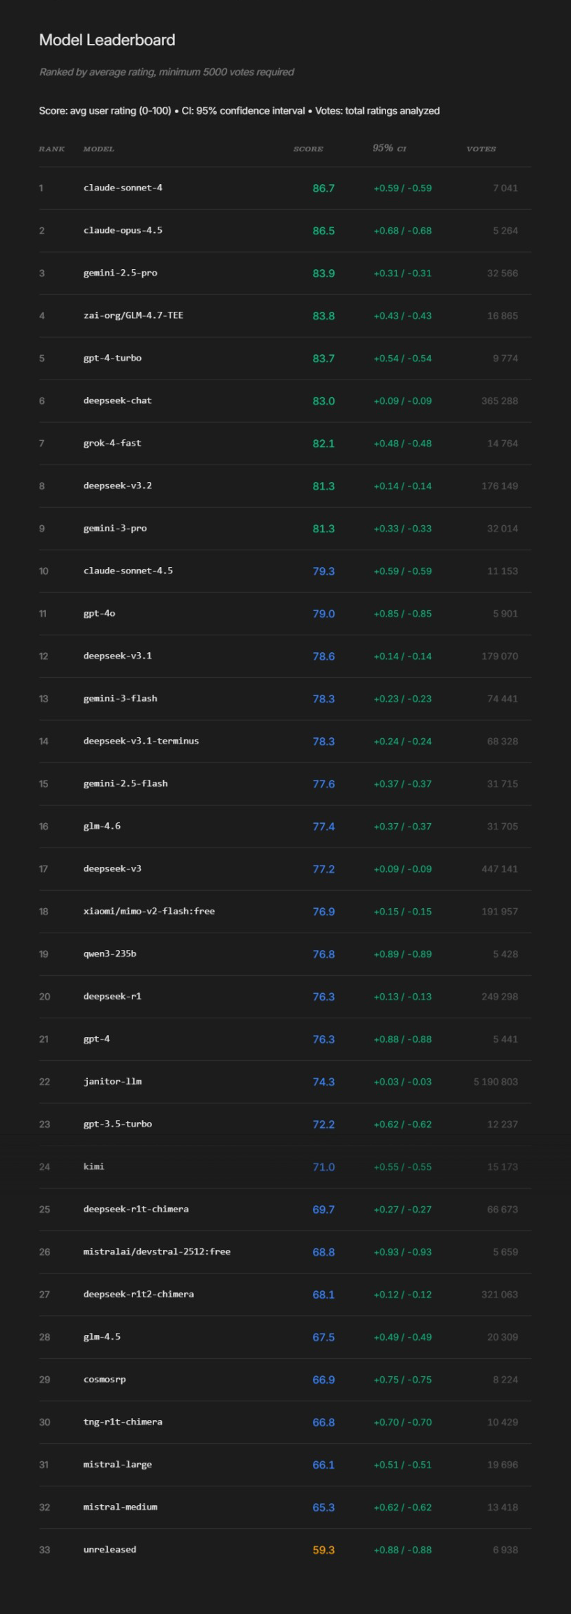The image size is (571, 1614).
Task: Select the claude-sonnet-4 model name
Action: click(x=123, y=188)
